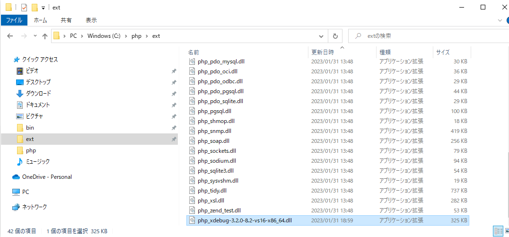Screen dimensions: 509x237
Task: Select the php_soap.dll file icon
Action: [192, 141]
